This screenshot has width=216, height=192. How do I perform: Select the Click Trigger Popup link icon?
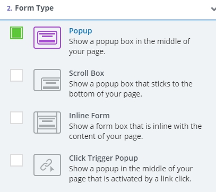(x=47, y=165)
